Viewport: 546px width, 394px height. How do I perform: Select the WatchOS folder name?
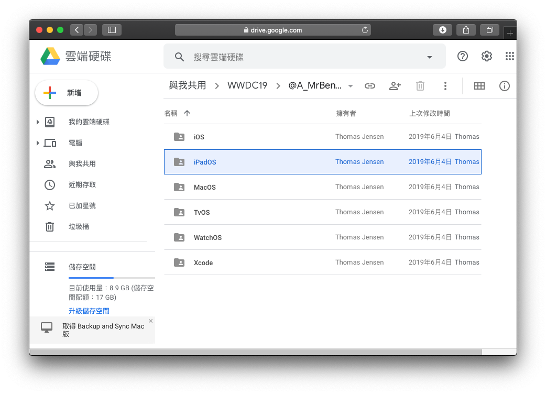[208, 237]
